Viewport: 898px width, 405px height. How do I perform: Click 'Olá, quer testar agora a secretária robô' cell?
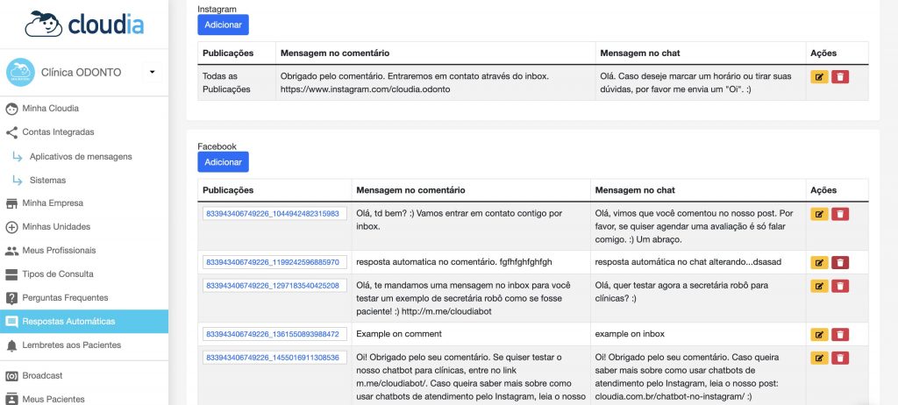point(698,298)
